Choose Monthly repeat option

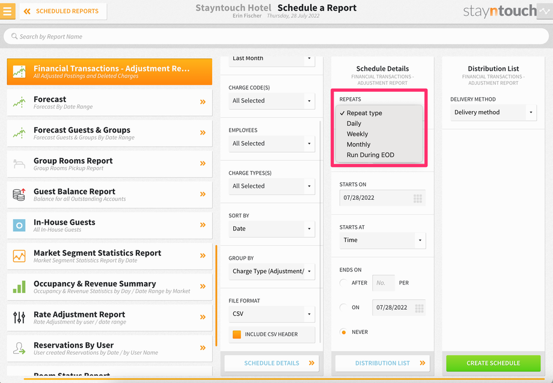click(x=379, y=145)
